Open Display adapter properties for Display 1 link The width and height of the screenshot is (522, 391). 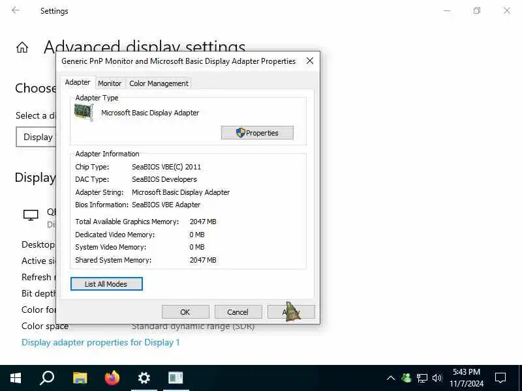pyautogui.click(x=100, y=343)
